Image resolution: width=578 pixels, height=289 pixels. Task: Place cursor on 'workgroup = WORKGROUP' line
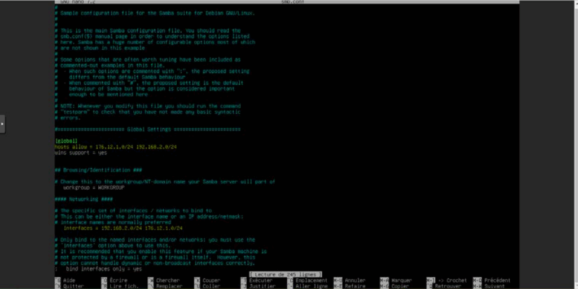click(x=94, y=187)
